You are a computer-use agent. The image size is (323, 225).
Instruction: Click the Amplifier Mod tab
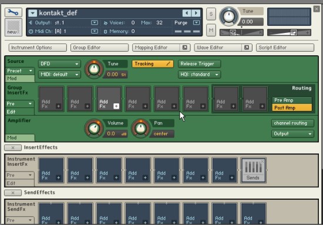tap(20, 137)
